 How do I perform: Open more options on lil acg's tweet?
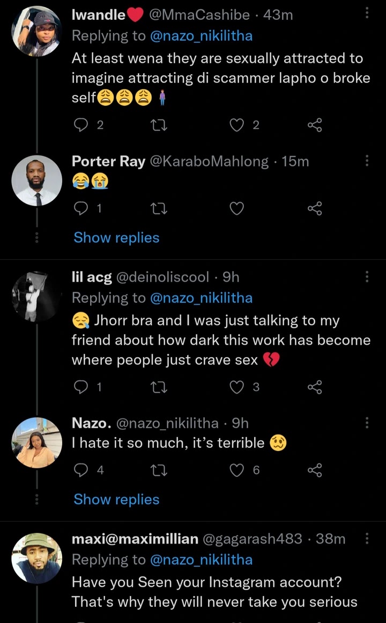[x=367, y=277]
